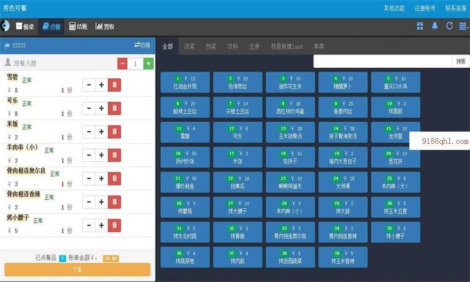Click the refresh icon in toolbar
470x282 pixels.
click(x=449, y=26)
